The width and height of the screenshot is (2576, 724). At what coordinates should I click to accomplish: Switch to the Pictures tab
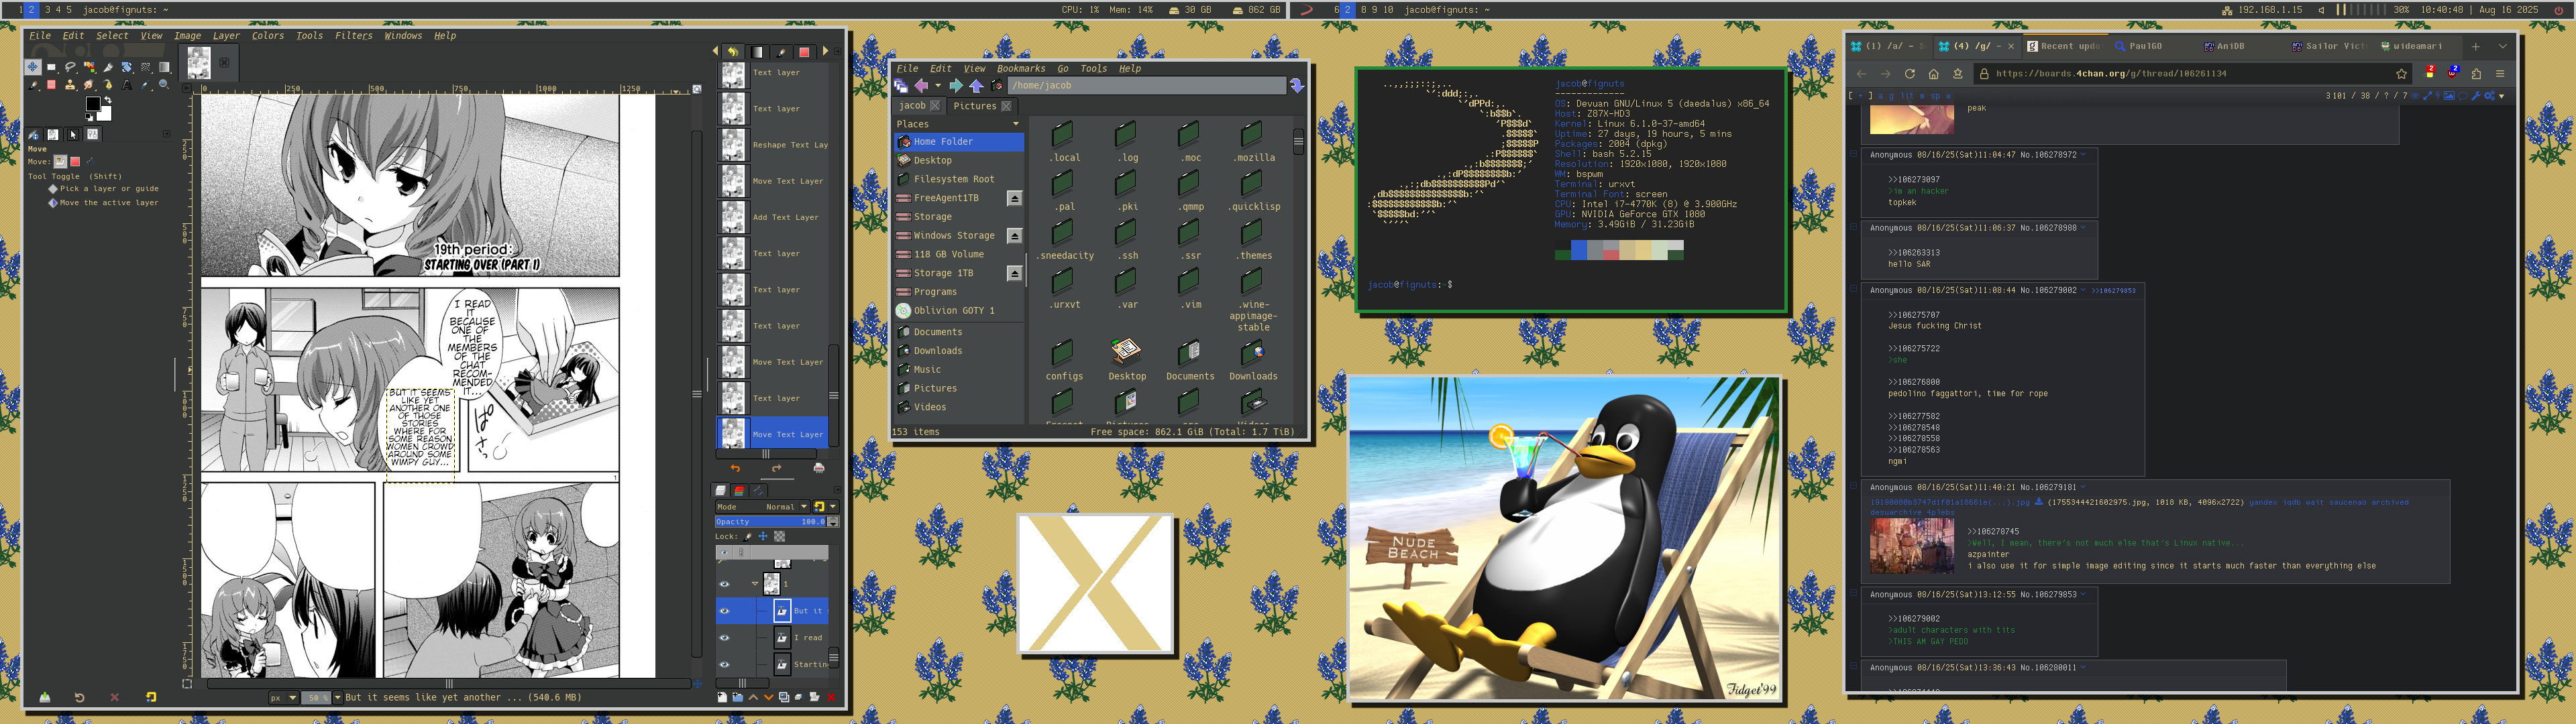(974, 106)
